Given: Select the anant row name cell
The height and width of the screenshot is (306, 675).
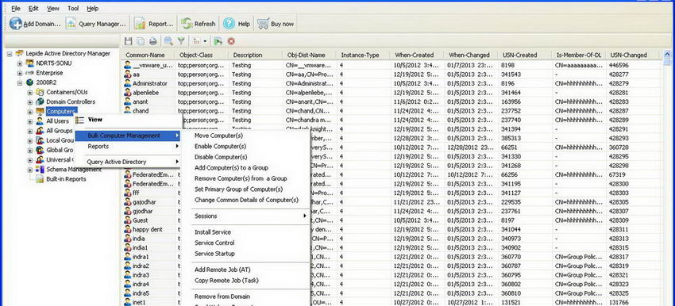Looking at the screenshot, I should [x=140, y=101].
